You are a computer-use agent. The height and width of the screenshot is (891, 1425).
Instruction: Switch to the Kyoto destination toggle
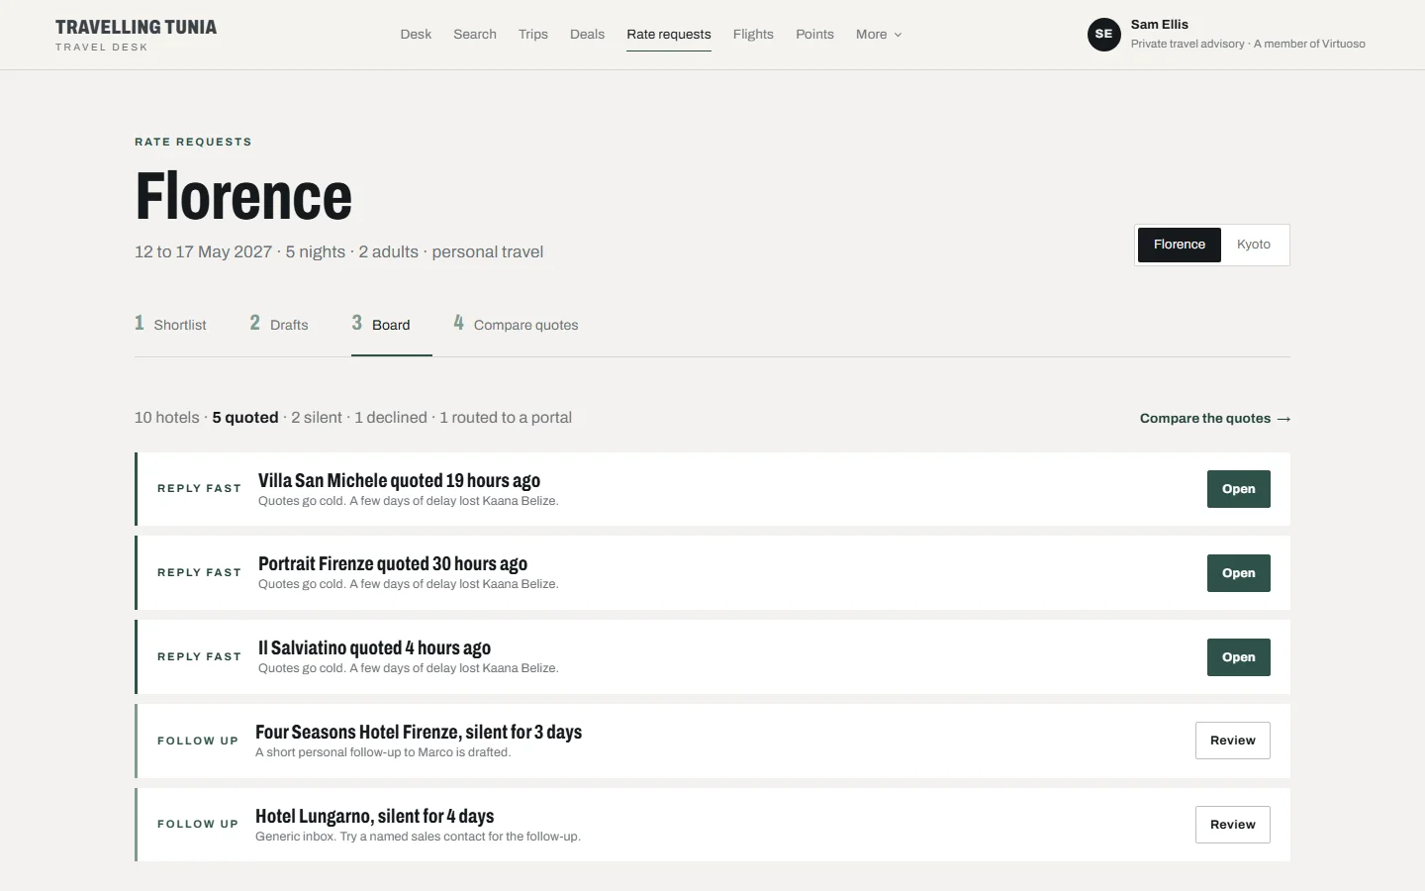1254,245
